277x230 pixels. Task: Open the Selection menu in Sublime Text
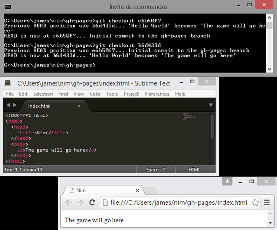[43, 94]
